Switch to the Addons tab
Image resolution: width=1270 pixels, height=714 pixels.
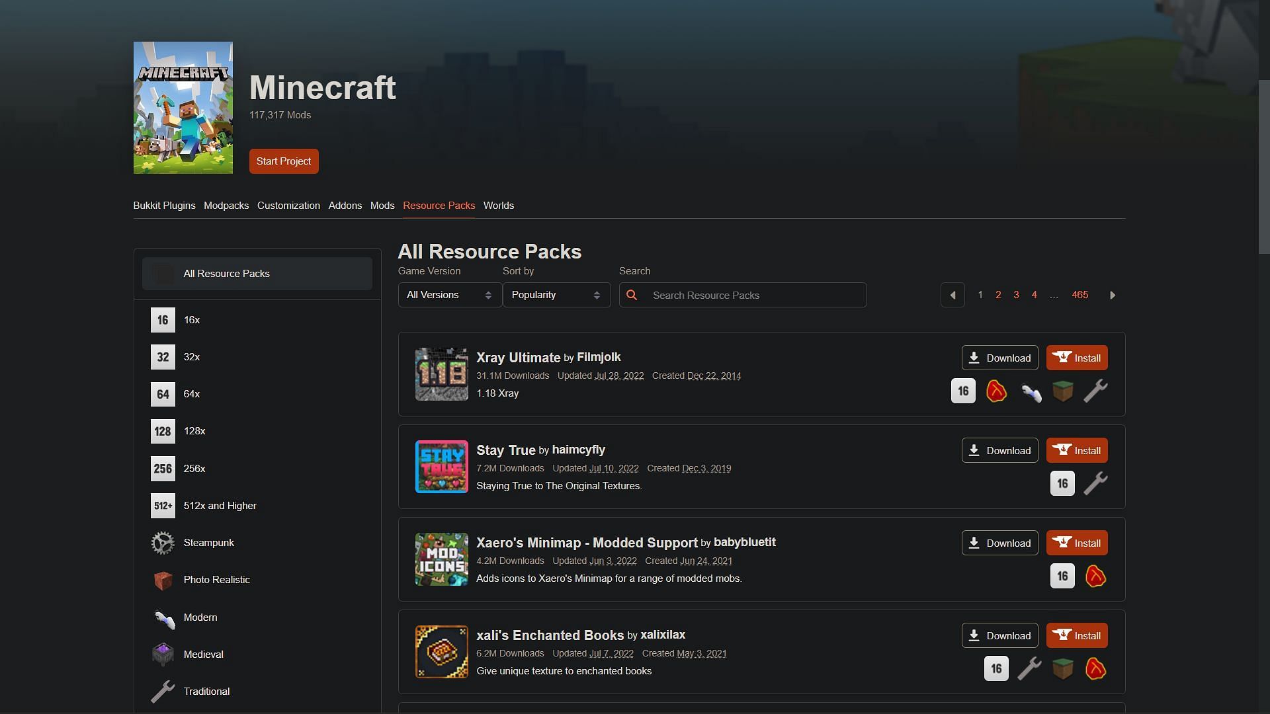[345, 206]
